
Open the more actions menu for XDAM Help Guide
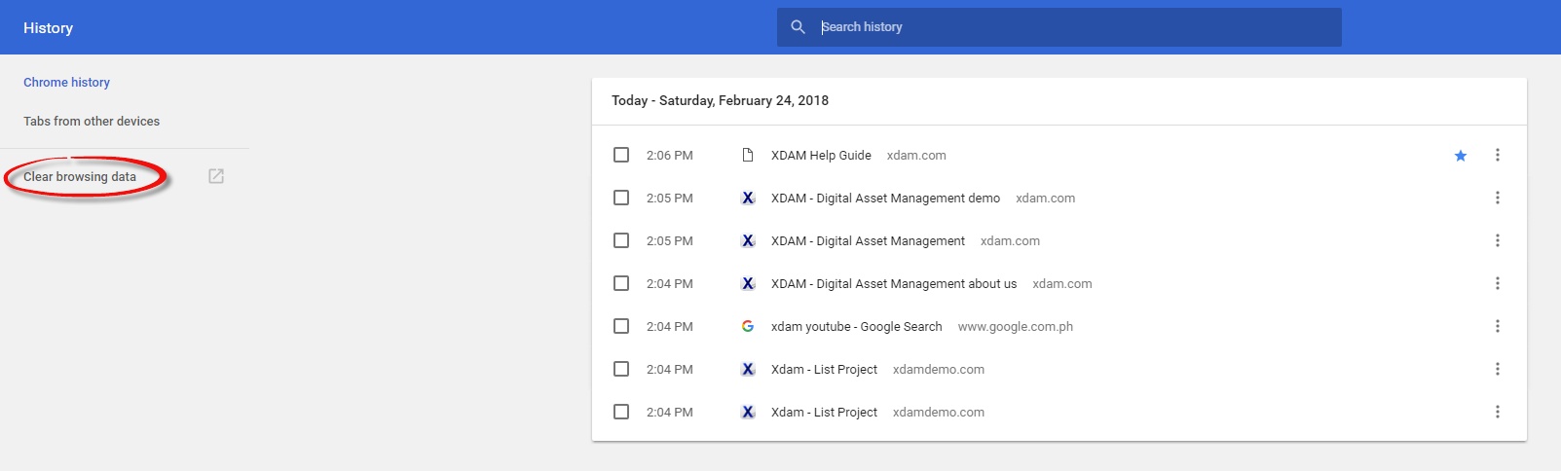1497,156
